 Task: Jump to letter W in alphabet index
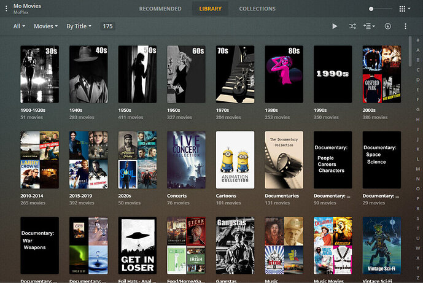(417, 248)
